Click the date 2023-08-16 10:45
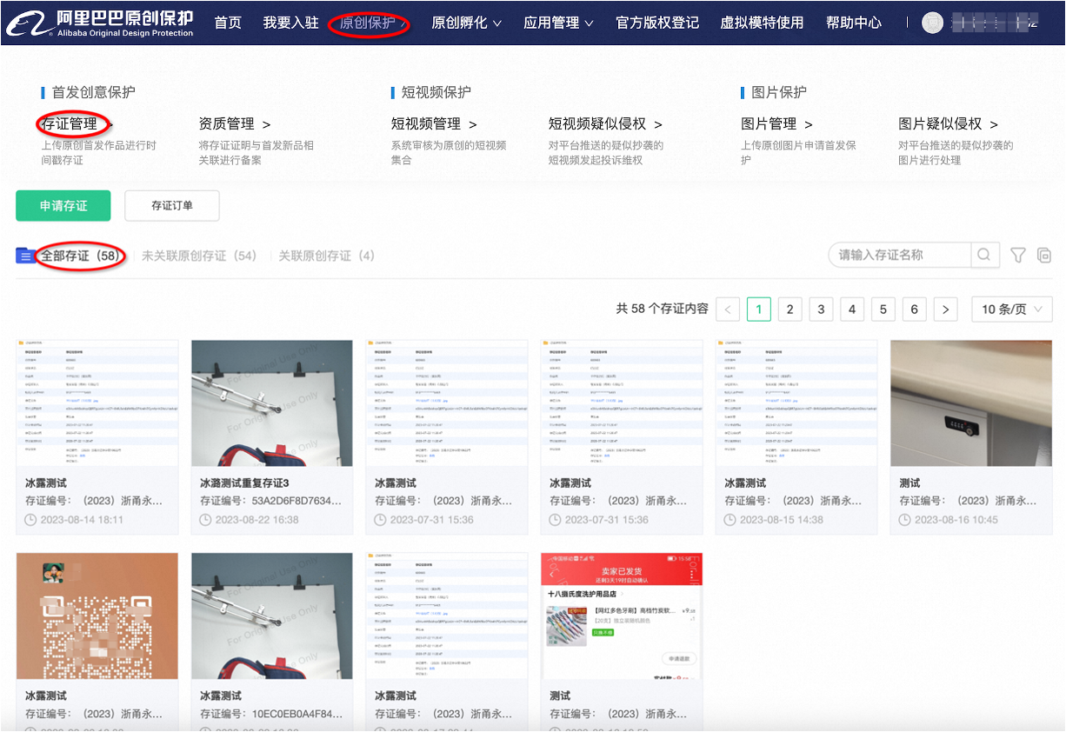The width and height of the screenshot is (1066, 732). point(956,520)
